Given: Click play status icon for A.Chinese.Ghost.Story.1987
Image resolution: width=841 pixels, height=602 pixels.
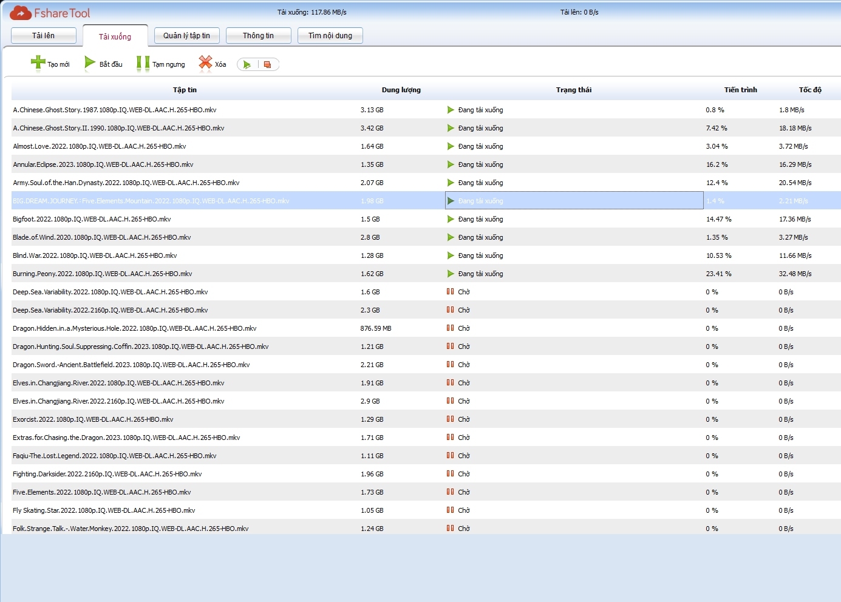Looking at the screenshot, I should coord(451,110).
